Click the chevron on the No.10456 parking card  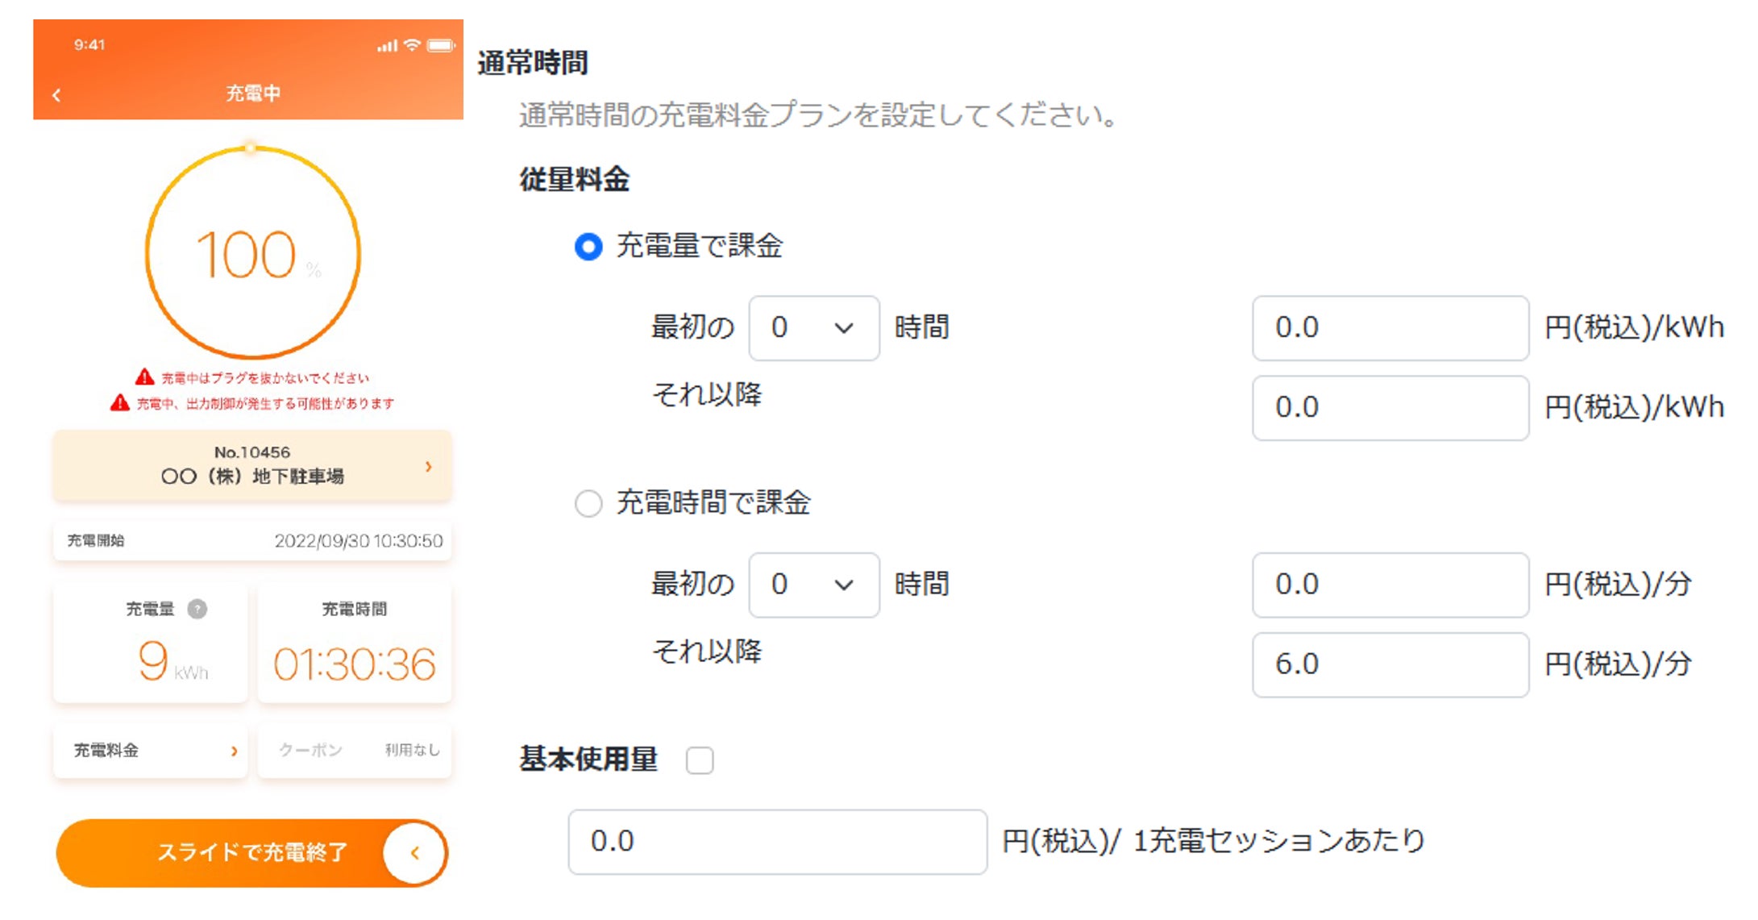pyautogui.click(x=428, y=466)
